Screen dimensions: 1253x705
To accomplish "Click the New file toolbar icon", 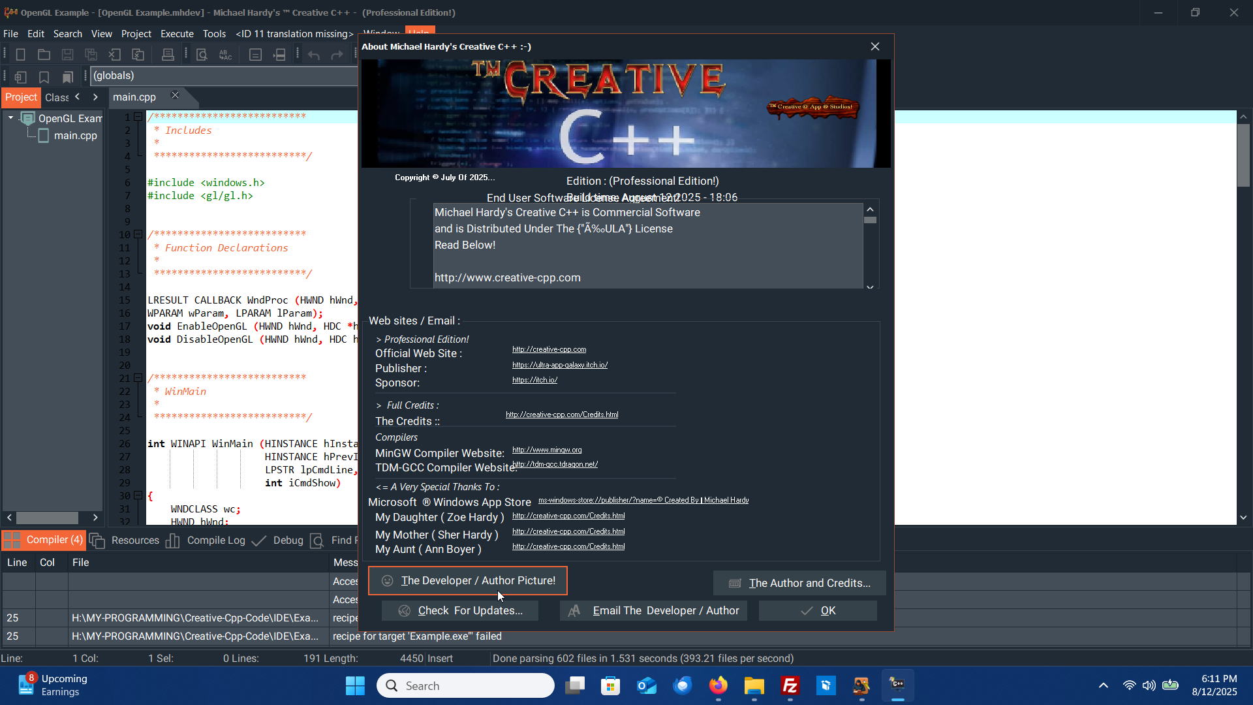I will (20, 55).
